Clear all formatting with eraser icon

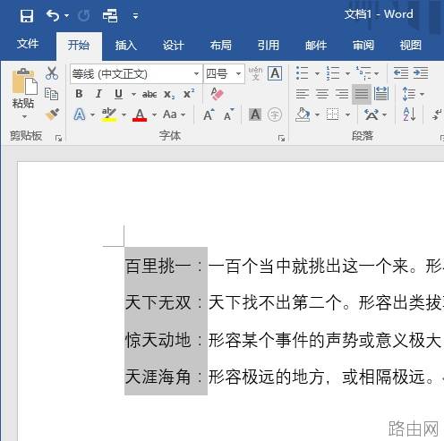[x=217, y=94]
